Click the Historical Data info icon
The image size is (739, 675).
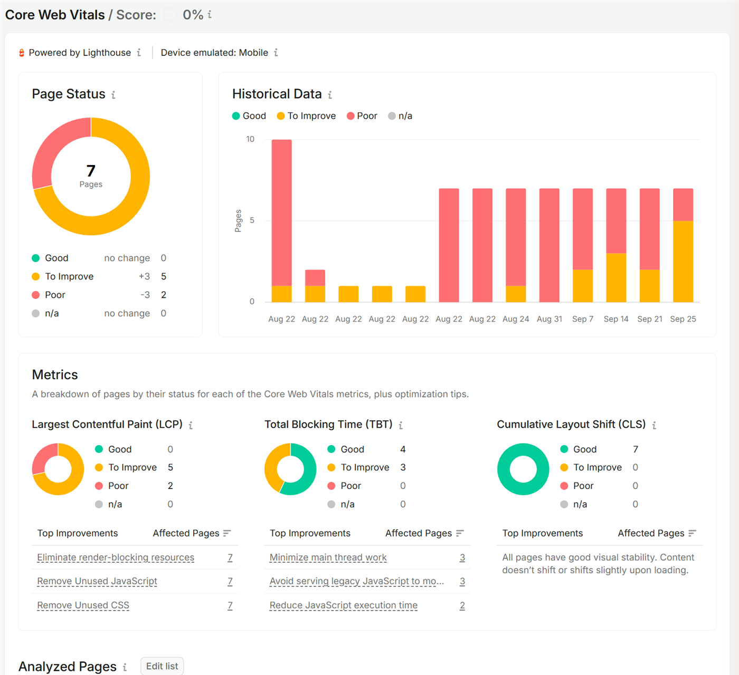330,95
